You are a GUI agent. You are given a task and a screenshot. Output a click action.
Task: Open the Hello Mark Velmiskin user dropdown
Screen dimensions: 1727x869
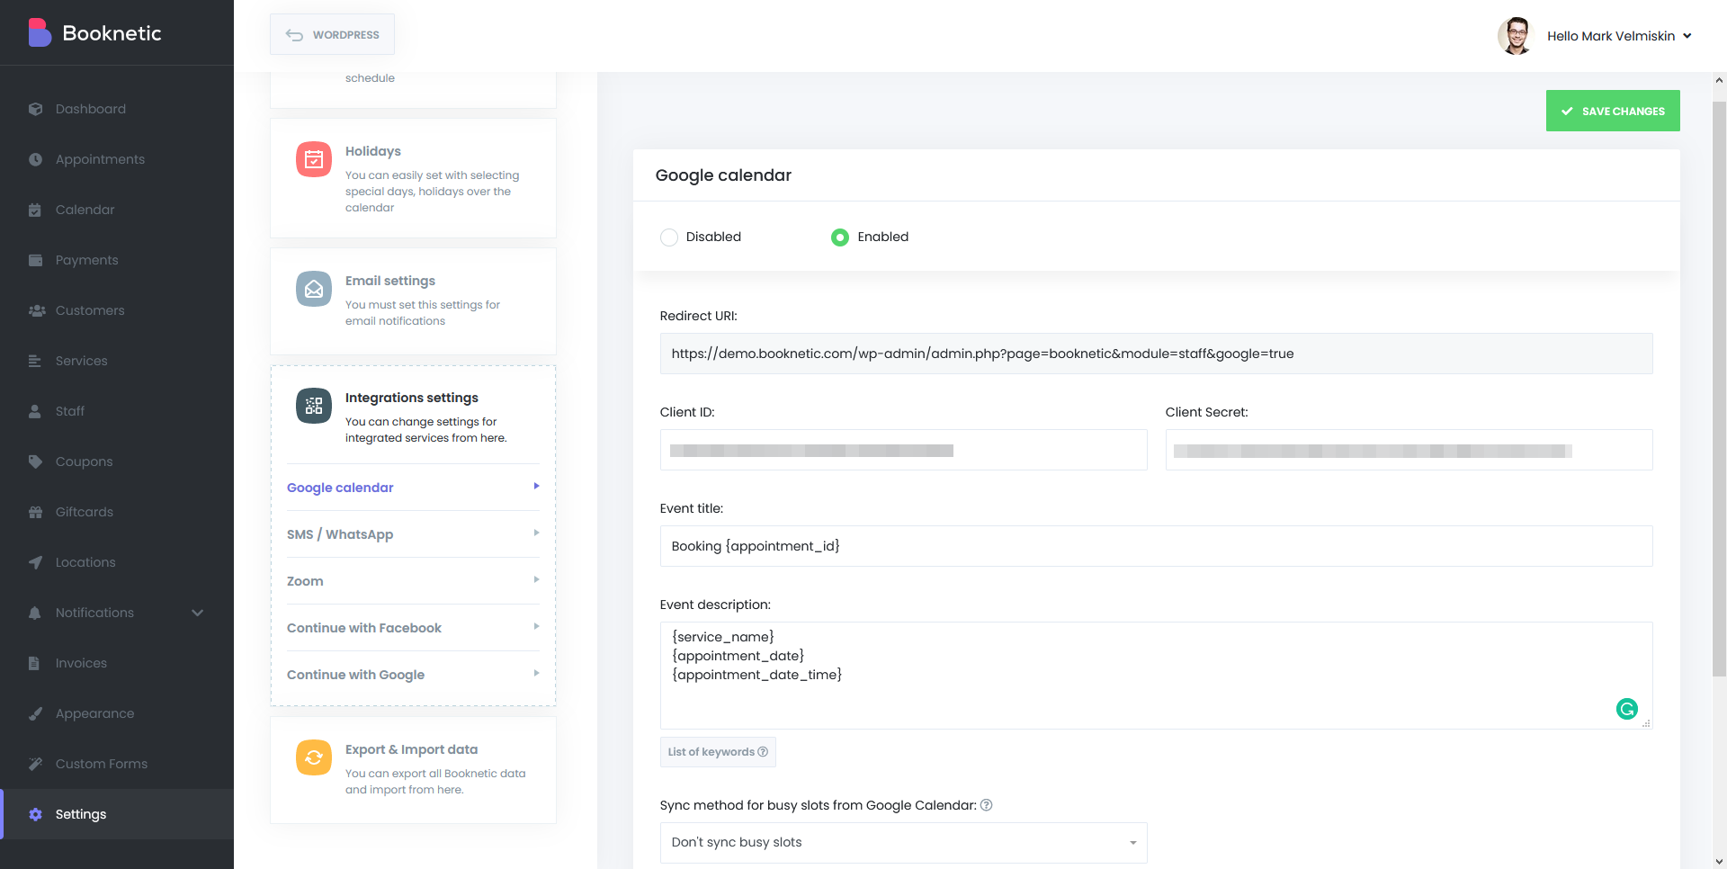[1619, 36]
